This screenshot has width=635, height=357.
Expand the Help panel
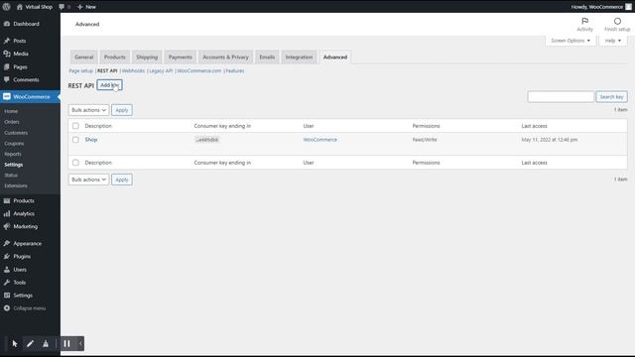[x=613, y=41]
